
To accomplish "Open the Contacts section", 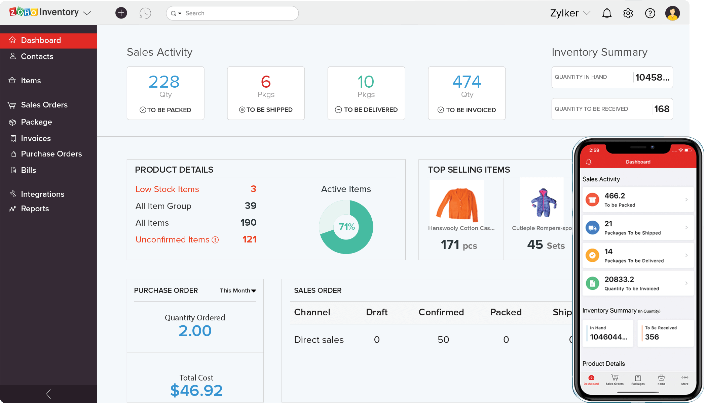I will point(37,56).
